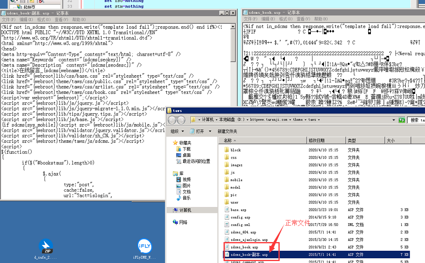Select the js folder icon

click(227, 172)
